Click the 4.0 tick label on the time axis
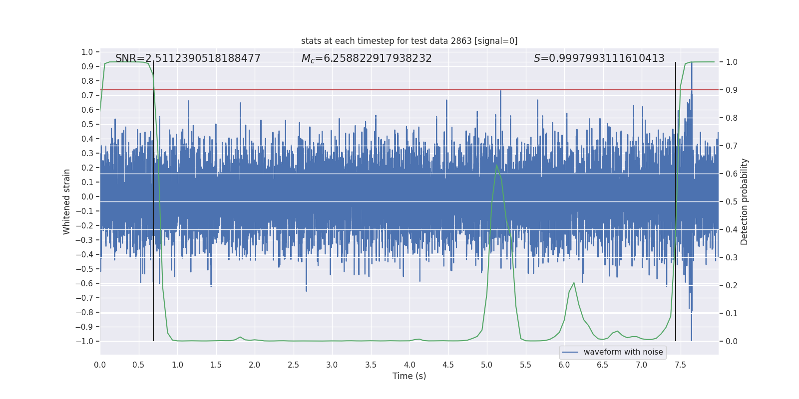 (409, 365)
